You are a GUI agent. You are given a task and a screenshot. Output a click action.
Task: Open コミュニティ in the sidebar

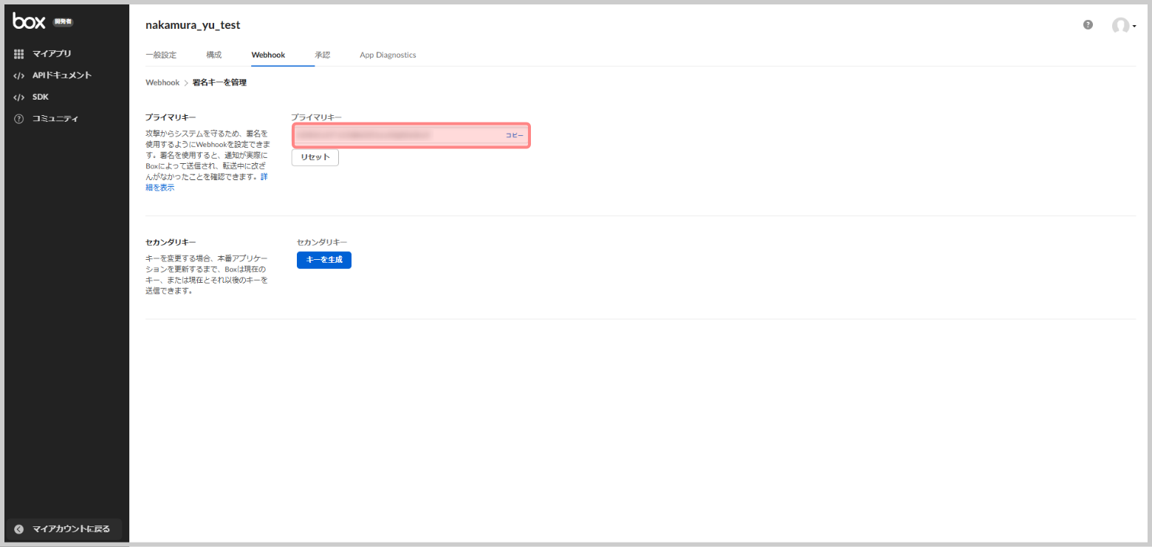click(55, 119)
